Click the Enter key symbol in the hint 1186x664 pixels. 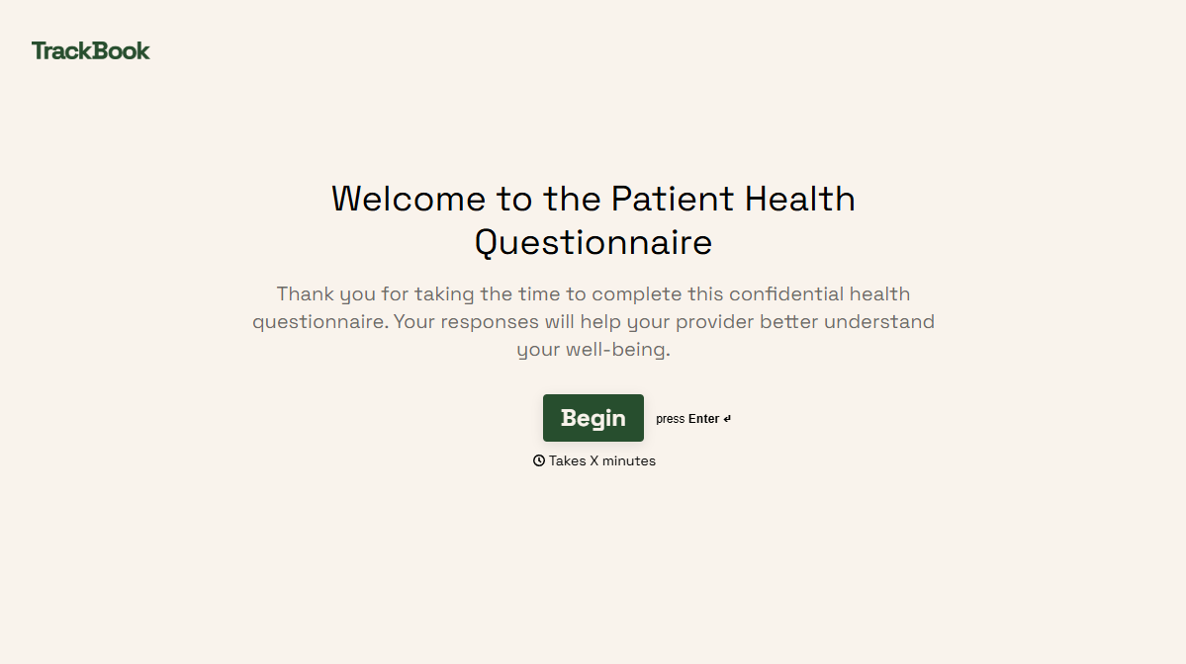coord(728,418)
